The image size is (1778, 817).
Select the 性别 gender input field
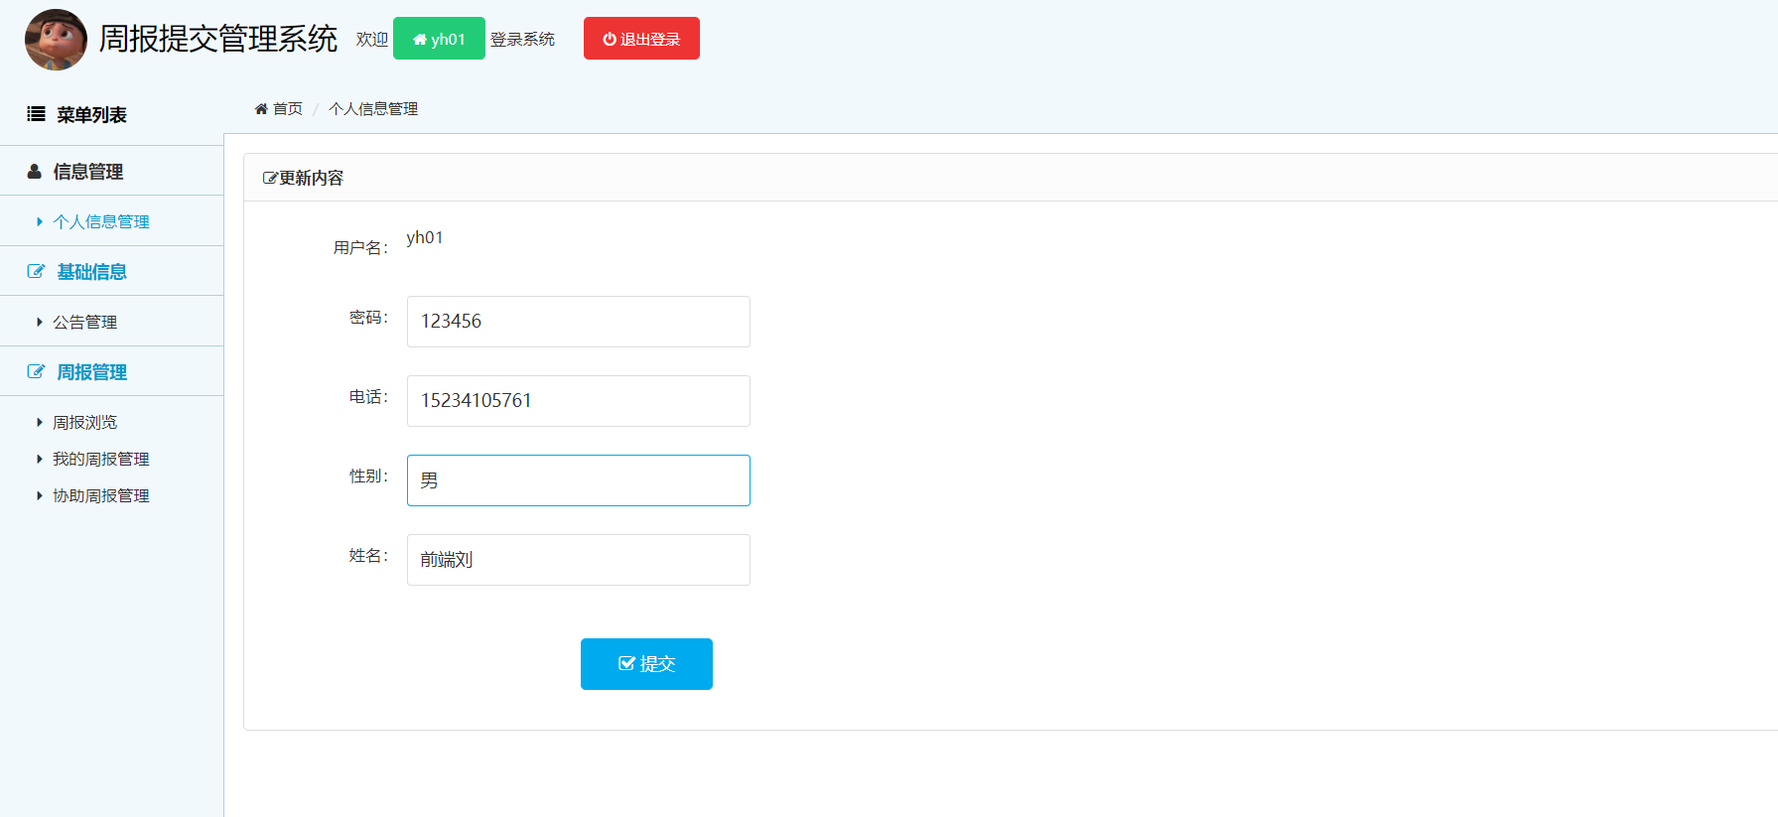pyautogui.click(x=579, y=480)
